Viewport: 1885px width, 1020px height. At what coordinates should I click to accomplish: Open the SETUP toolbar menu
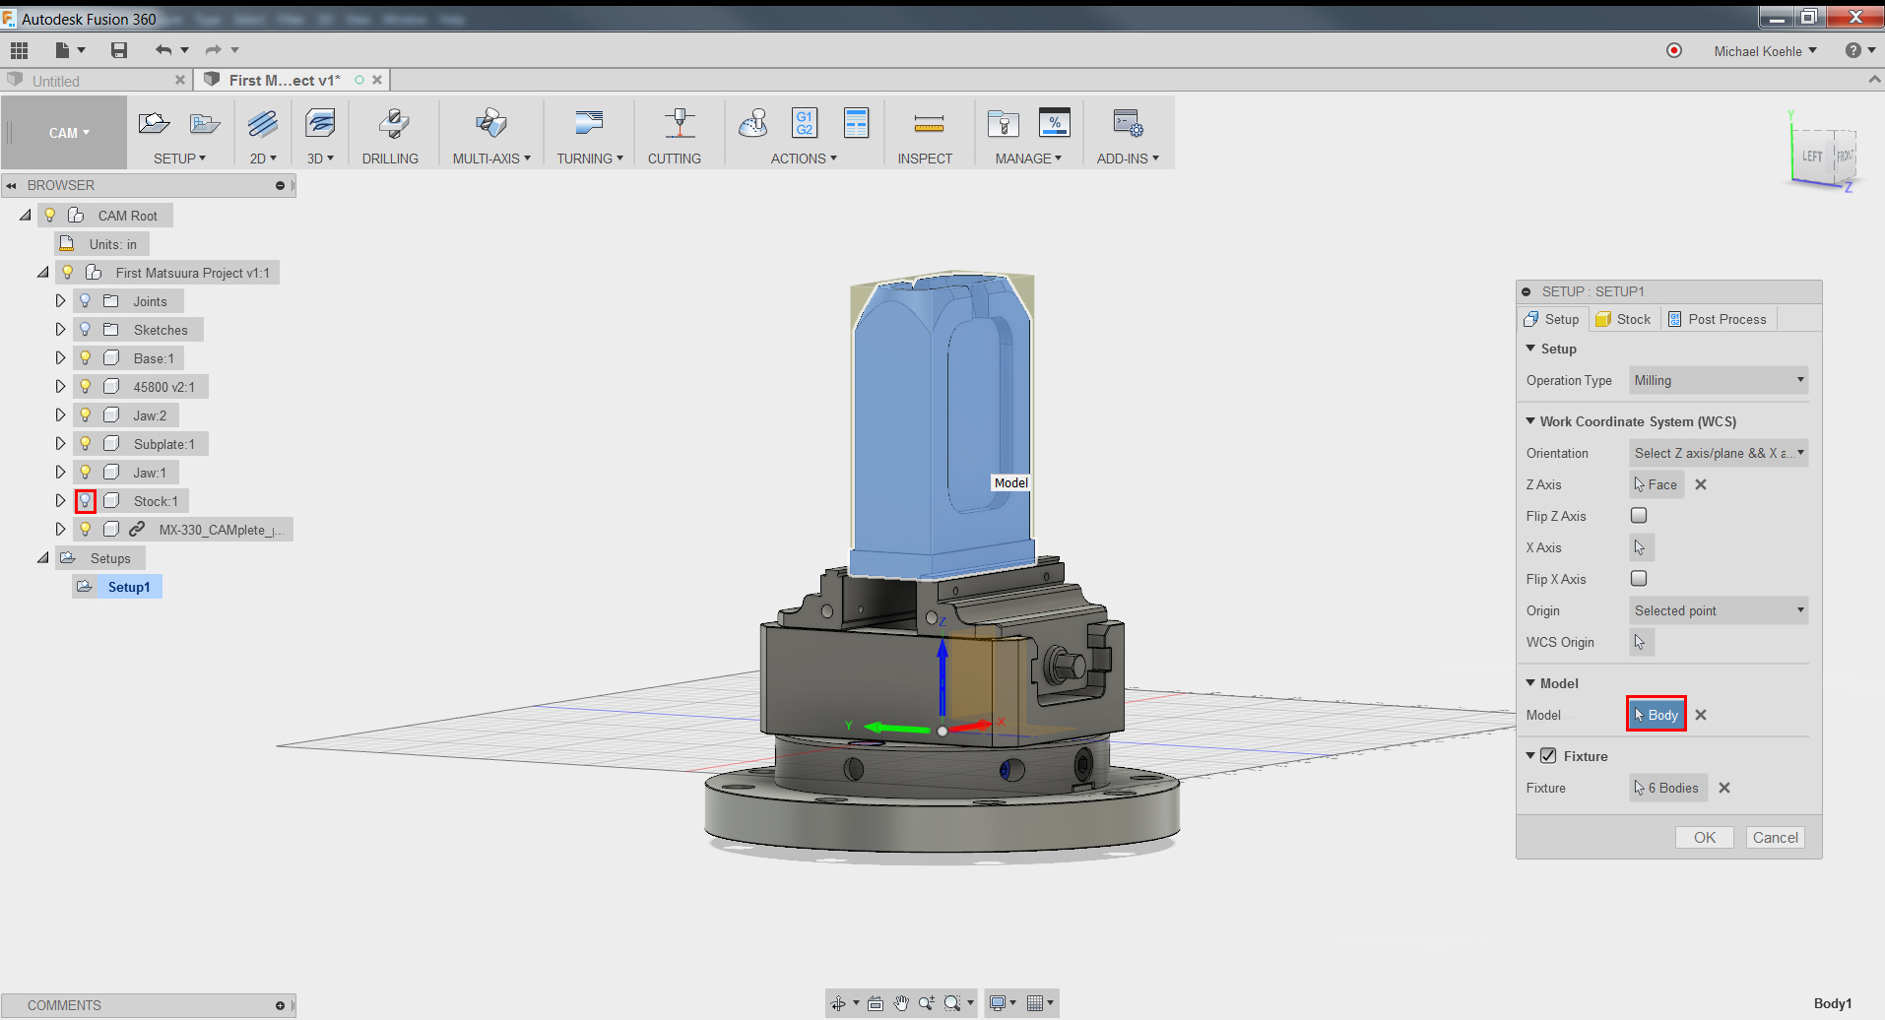179,159
